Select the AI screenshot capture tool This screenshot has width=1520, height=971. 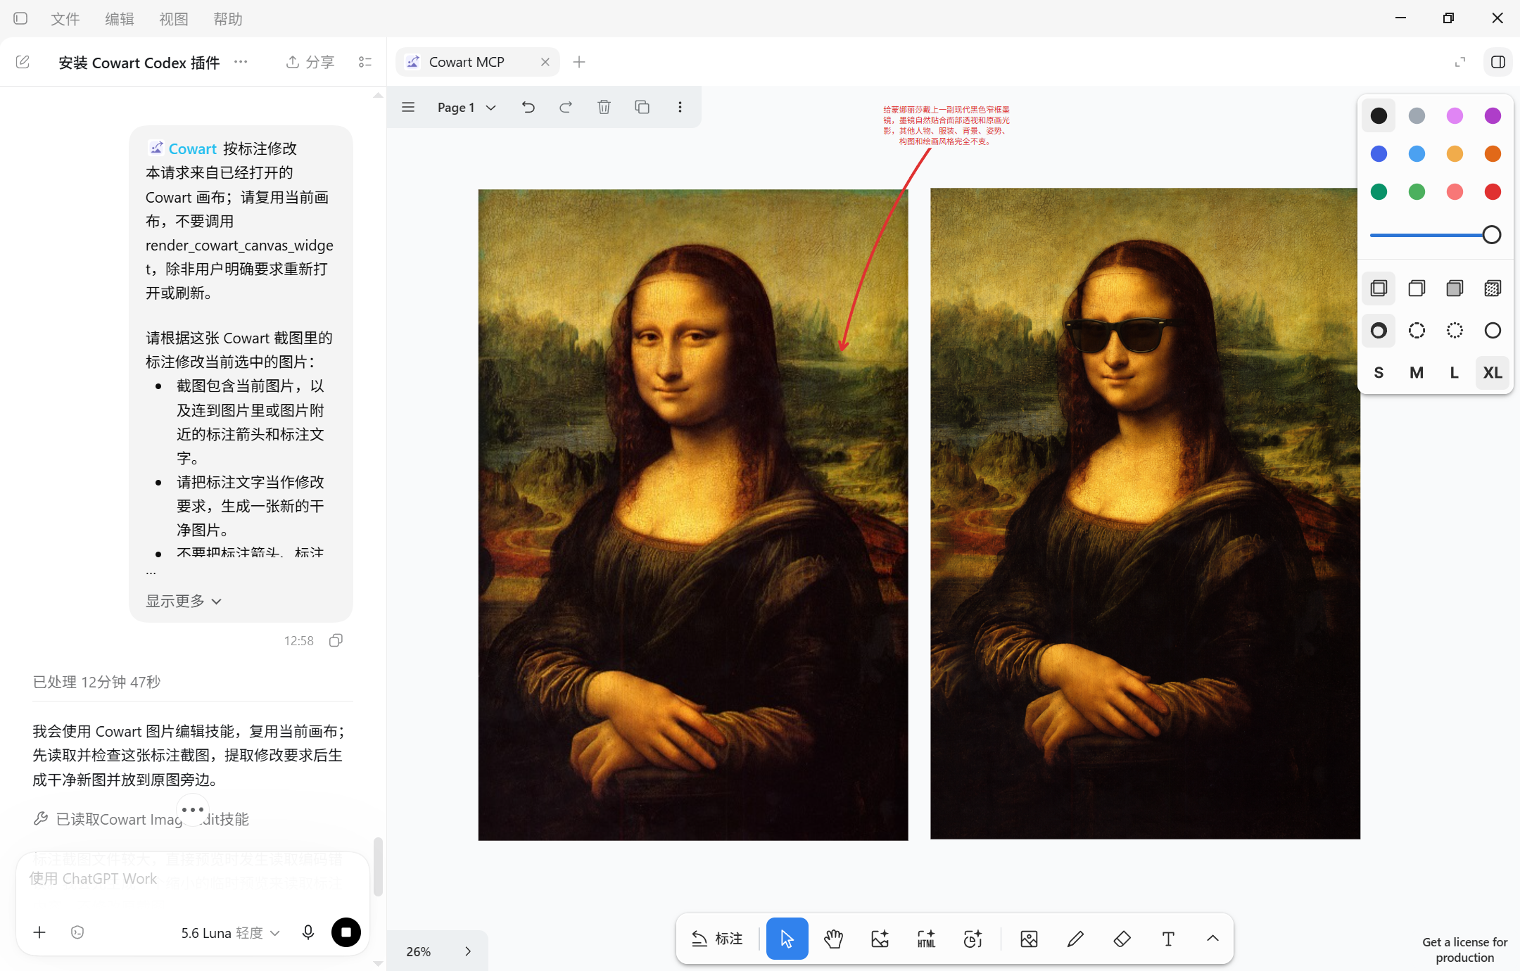point(973,939)
